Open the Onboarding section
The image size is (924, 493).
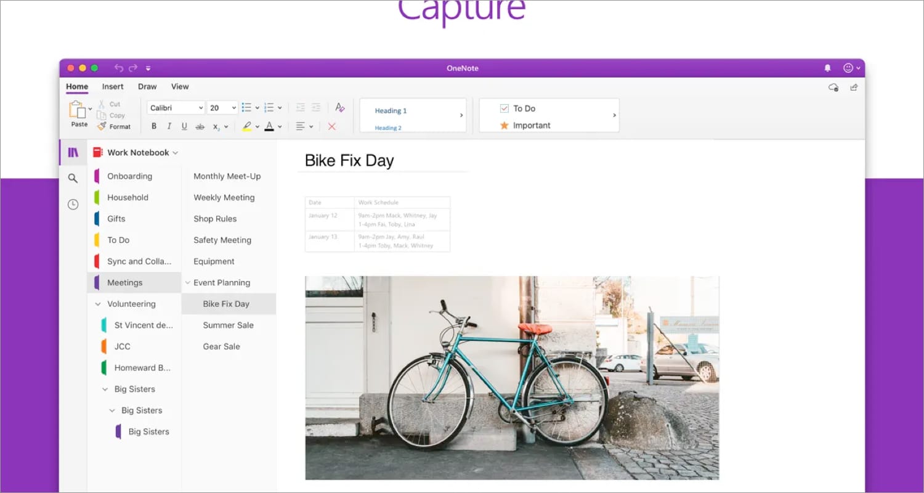(134, 176)
